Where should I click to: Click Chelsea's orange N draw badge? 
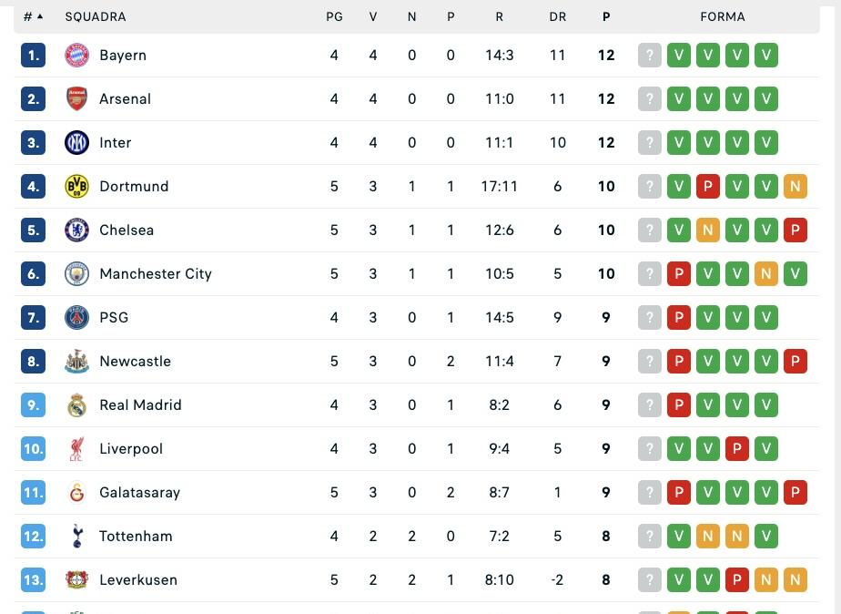click(708, 230)
